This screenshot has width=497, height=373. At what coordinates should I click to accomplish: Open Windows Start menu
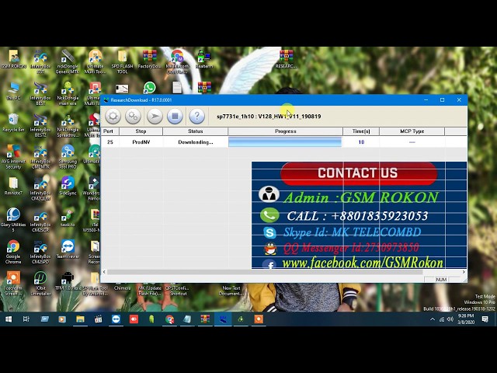pos(9,319)
